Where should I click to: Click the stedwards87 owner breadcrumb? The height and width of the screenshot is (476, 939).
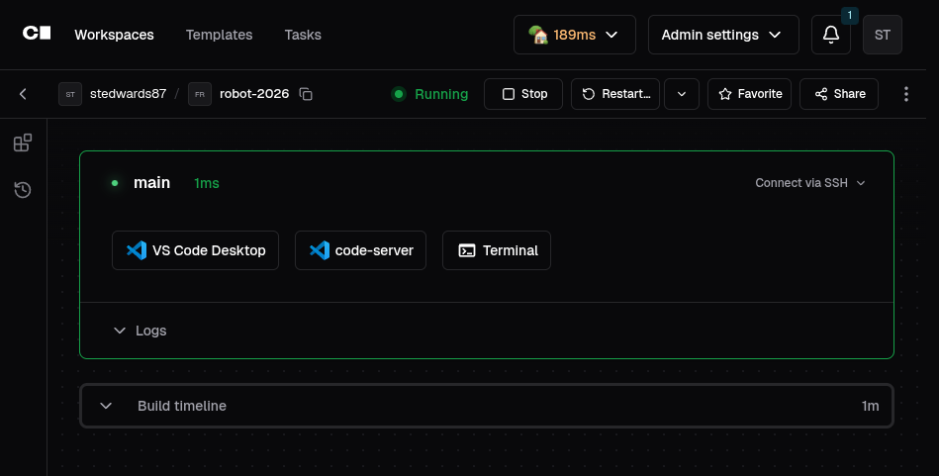pyautogui.click(x=128, y=94)
